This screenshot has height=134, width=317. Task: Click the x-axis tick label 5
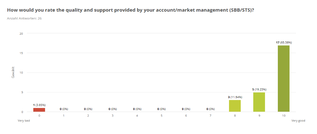[x=161, y=116]
